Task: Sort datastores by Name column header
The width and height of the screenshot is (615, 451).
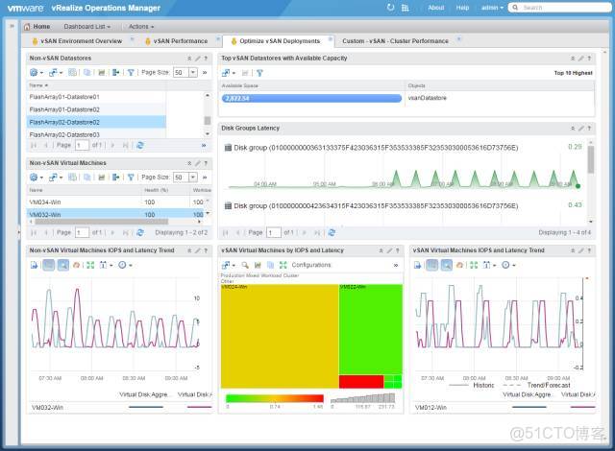Action: pyautogui.click(x=38, y=85)
